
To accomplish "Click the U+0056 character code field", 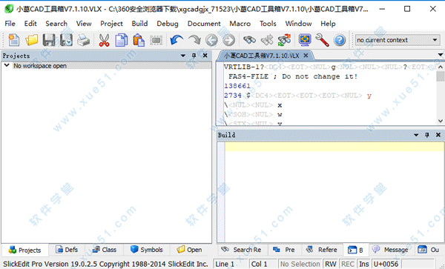I will tap(386, 264).
